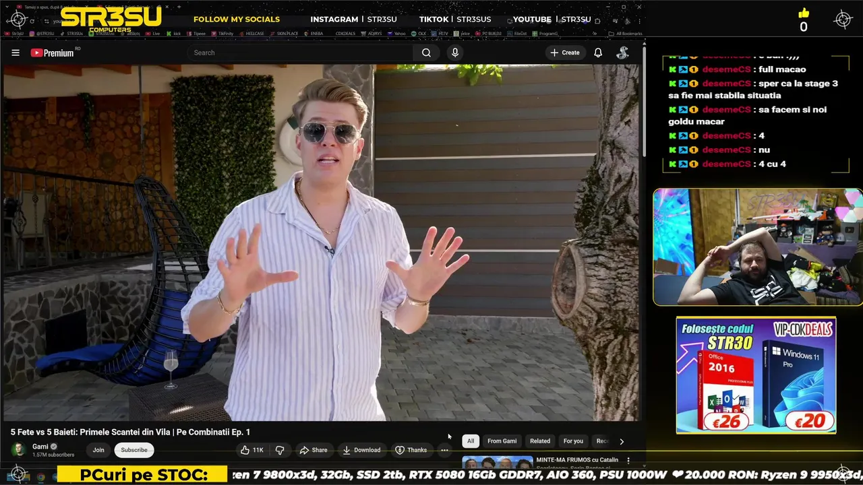The height and width of the screenshot is (485, 863).
Task: Go to YouTube Premium home logo
Action: pos(53,53)
